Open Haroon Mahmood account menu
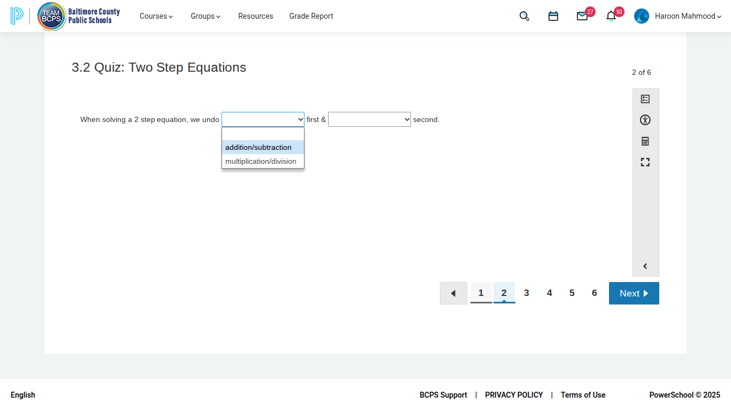 click(x=688, y=16)
